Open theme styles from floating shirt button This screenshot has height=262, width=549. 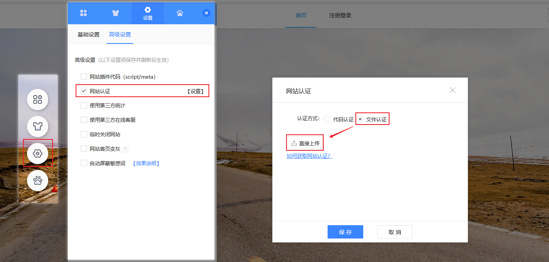pos(38,126)
